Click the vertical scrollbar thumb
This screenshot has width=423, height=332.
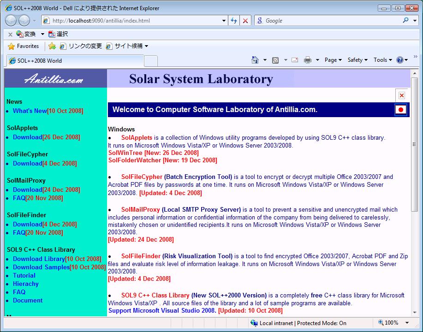click(414, 145)
